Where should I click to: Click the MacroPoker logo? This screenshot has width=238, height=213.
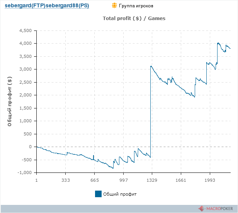pyautogui.click(x=216, y=209)
